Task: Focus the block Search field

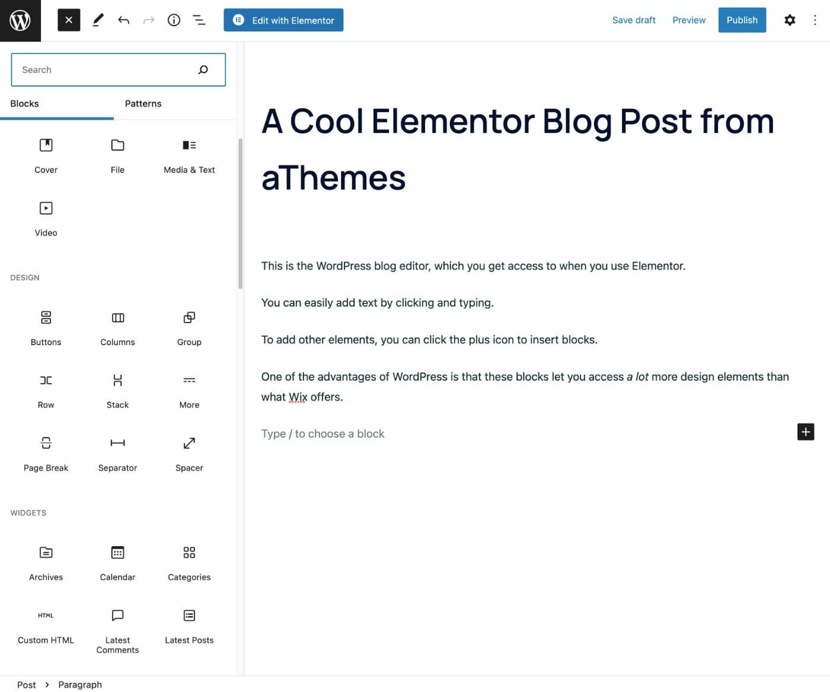Action: click(x=118, y=69)
